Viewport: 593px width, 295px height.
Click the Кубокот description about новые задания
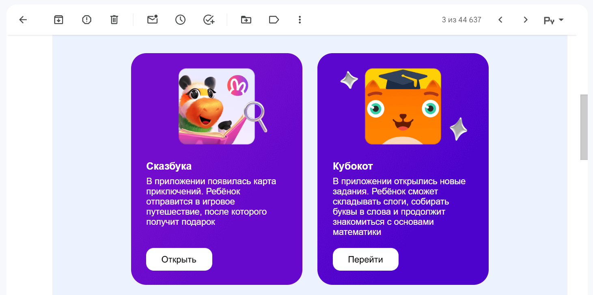(399, 207)
